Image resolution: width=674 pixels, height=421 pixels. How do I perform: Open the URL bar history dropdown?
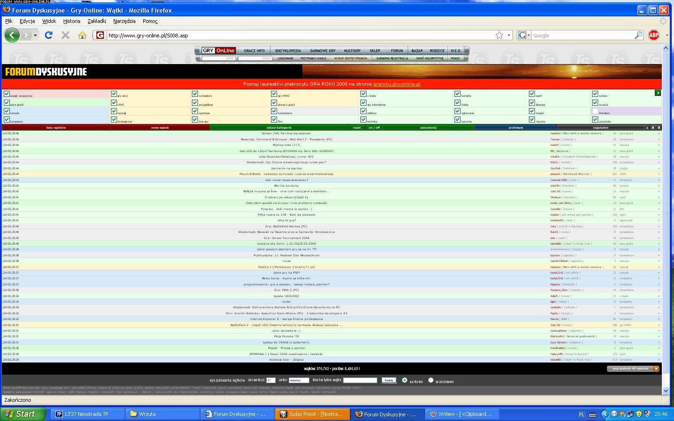[509, 35]
